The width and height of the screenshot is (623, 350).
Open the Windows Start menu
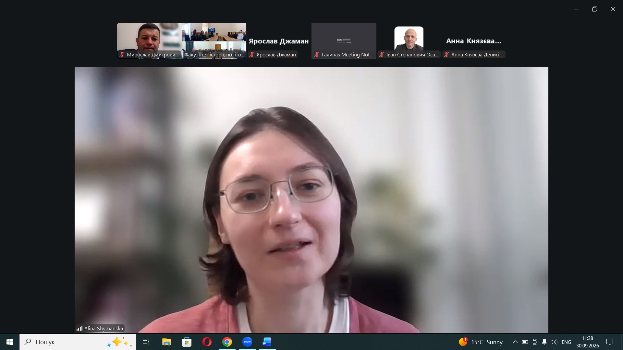[9, 342]
